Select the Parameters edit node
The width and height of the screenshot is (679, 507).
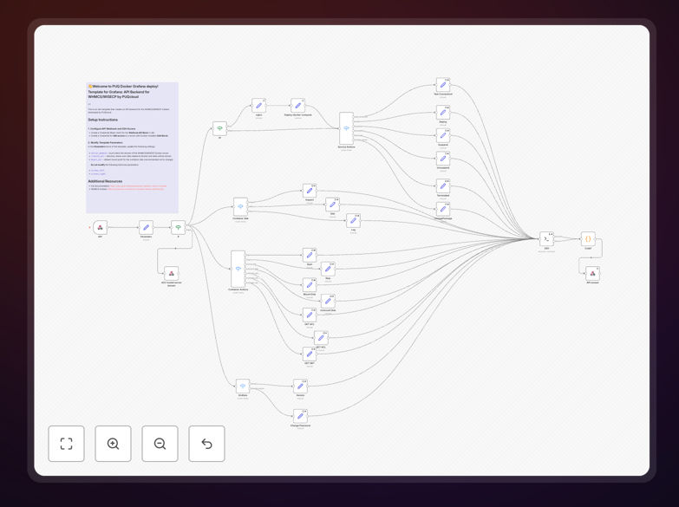click(146, 227)
